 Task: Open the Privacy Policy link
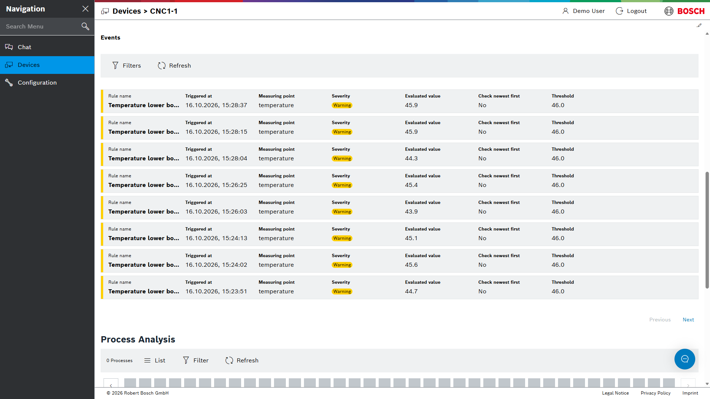(x=656, y=393)
